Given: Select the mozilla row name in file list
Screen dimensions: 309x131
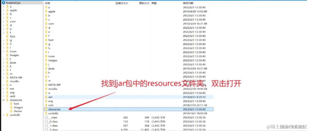Looking at the screenshot, I should (53, 89).
